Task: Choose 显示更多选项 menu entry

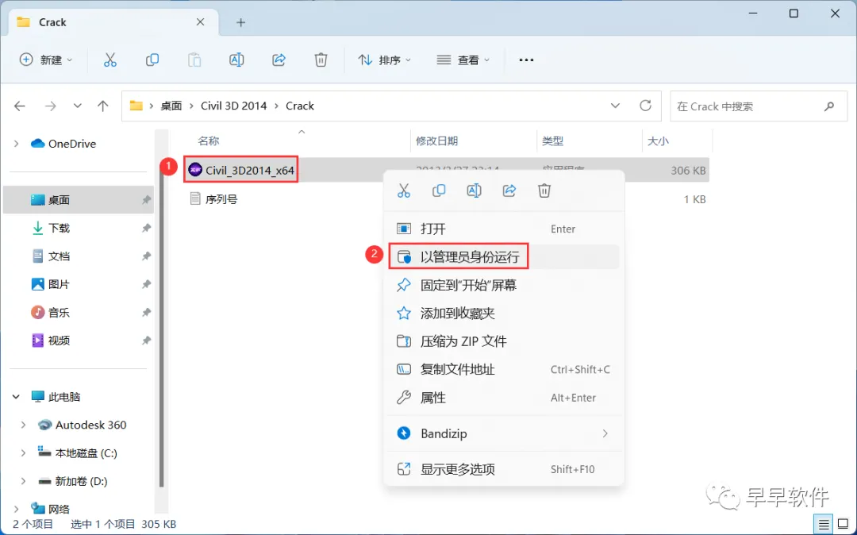Action: (504, 469)
